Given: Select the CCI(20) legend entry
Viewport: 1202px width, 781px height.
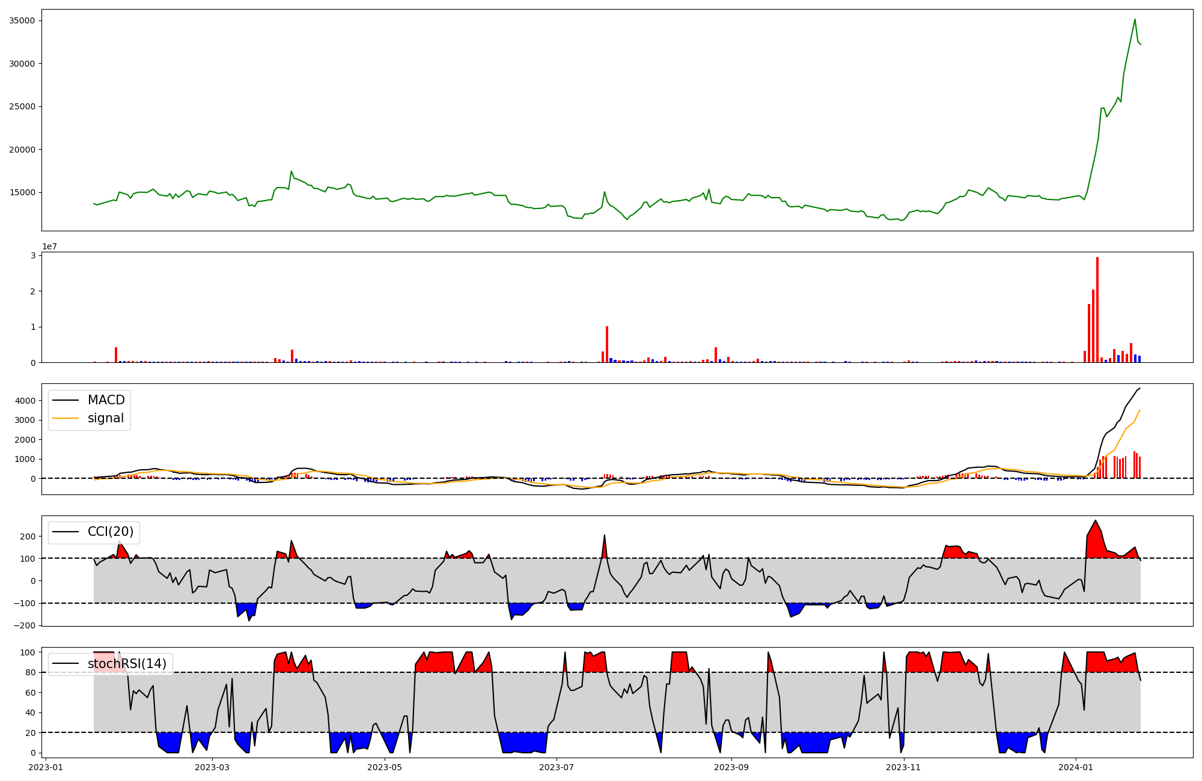Looking at the screenshot, I should tap(111, 532).
